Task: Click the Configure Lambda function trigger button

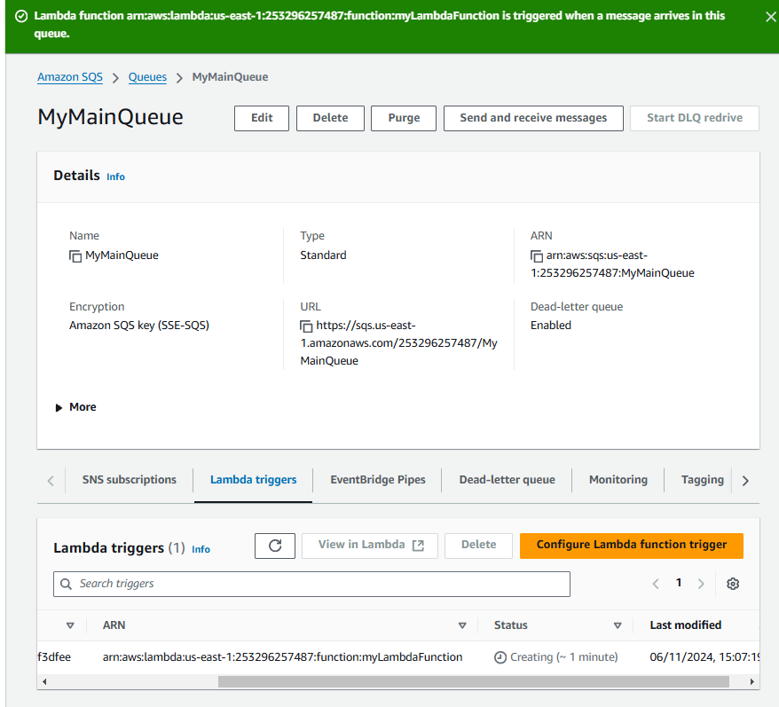Action: click(x=631, y=546)
